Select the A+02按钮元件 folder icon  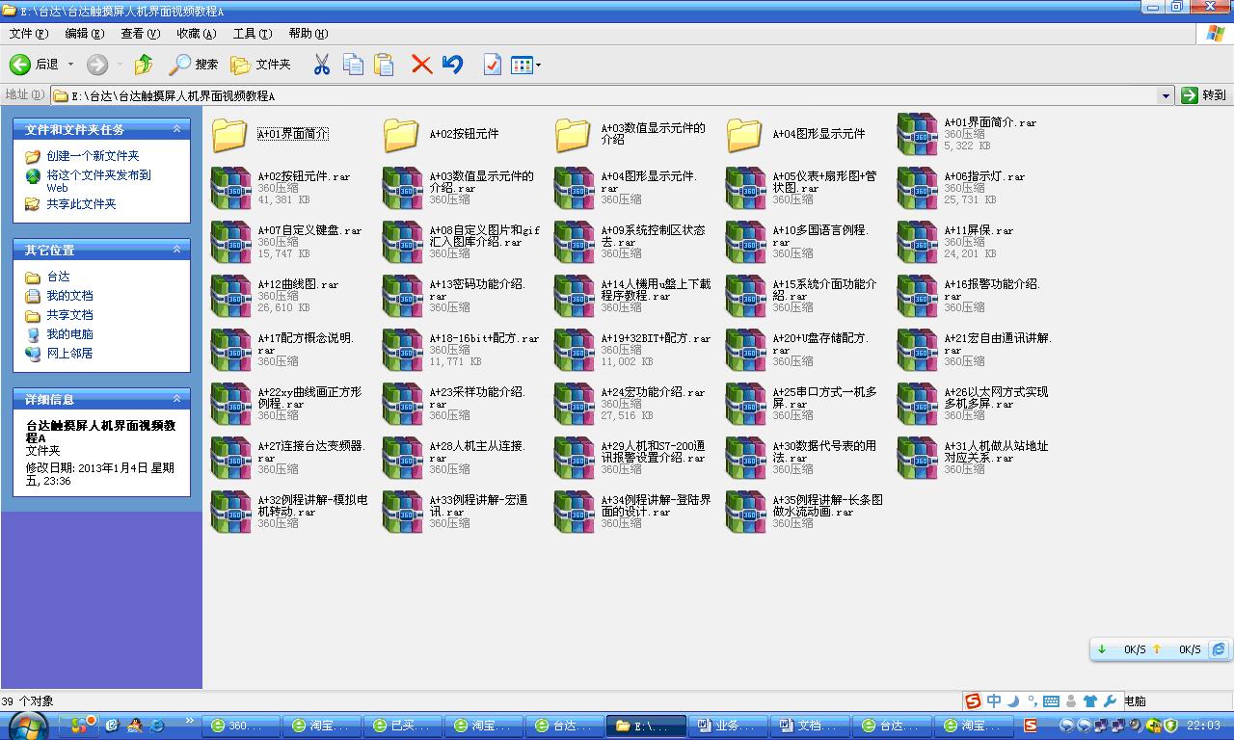(x=402, y=134)
